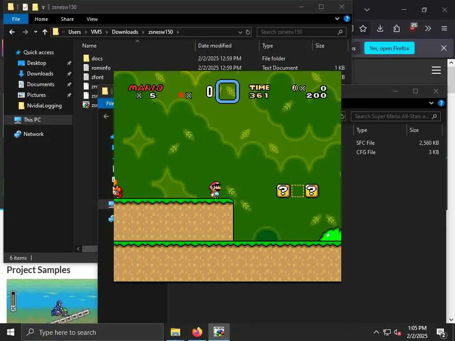455x341 pixels.
Task: Open the list all tabs dropdown in Firefox
Action: click(367, 10)
